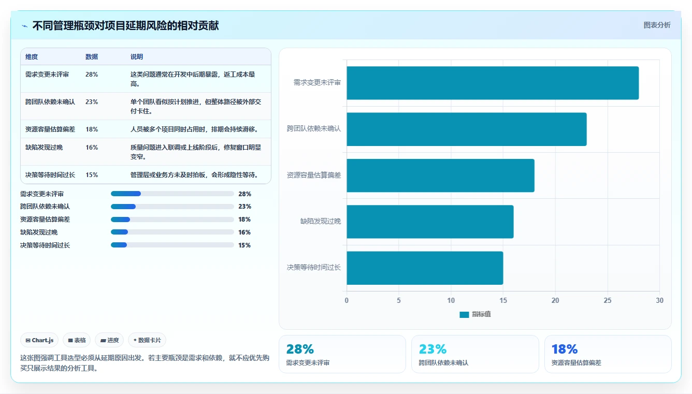692x394 pixels.
Task: Select the 进度 tag chip
Action: (x=109, y=340)
